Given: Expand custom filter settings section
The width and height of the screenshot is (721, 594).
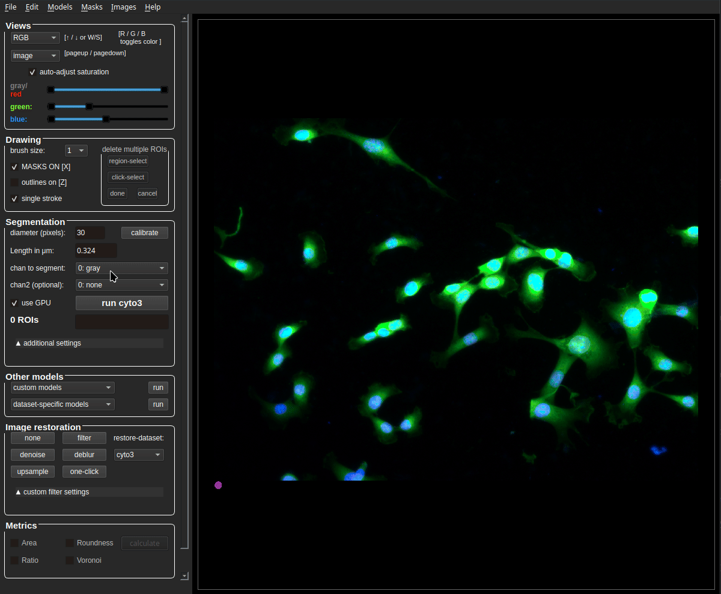Looking at the screenshot, I should (89, 492).
